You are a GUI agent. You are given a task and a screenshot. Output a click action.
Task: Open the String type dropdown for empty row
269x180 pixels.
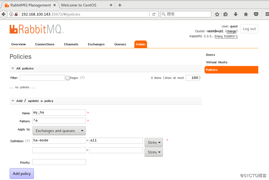[154, 152]
